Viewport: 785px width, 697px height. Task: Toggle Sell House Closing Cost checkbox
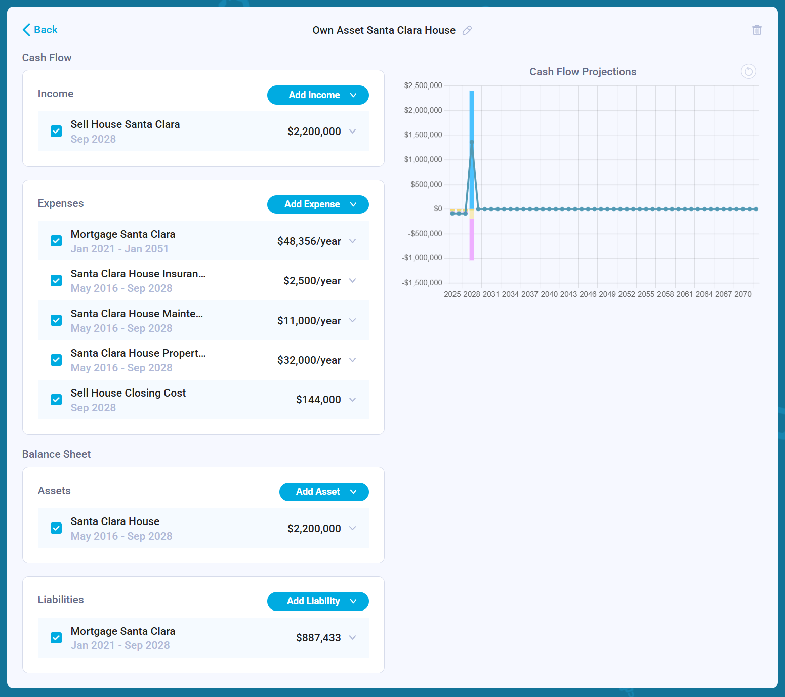56,400
